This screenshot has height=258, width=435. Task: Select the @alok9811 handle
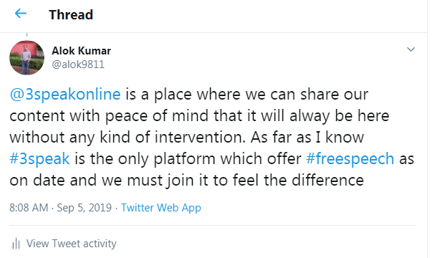point(78,64)
